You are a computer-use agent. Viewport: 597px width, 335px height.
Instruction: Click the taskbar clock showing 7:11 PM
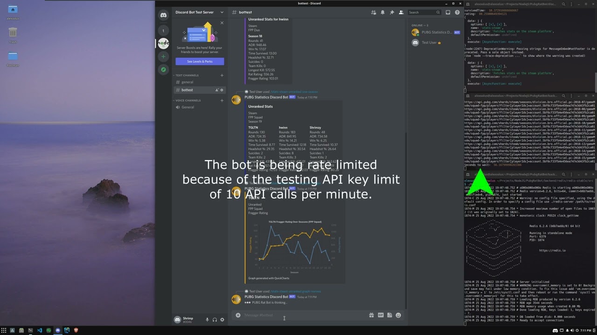(586, 330)
